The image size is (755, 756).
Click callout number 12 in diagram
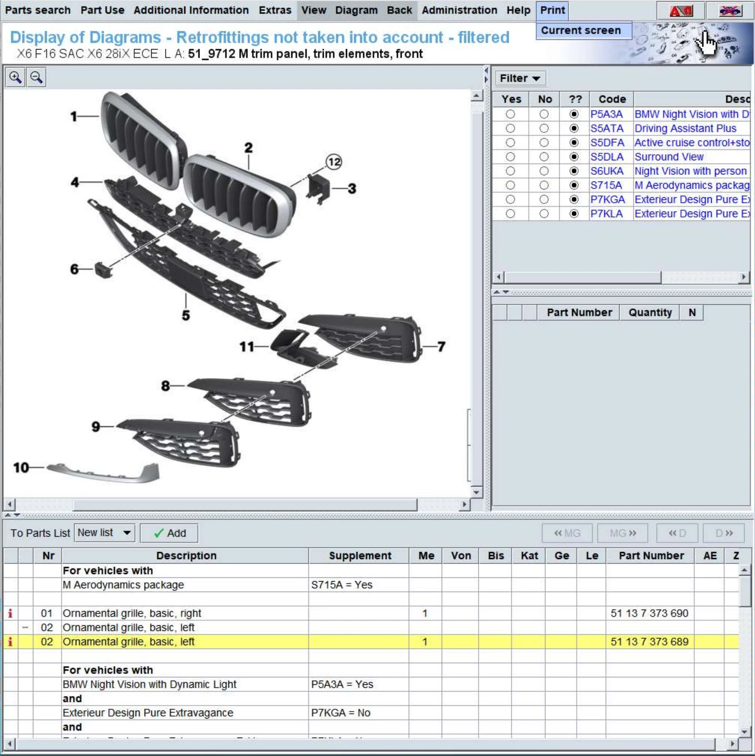coord(334,162)
